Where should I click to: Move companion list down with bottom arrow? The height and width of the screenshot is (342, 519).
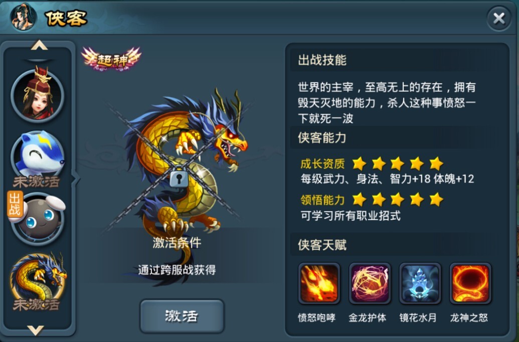(x=36, y=330)
